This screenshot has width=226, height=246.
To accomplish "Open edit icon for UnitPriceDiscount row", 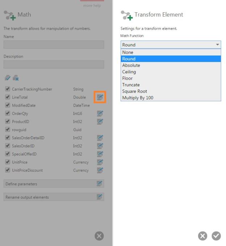I will pyautogui.click(x=100, y=170).
